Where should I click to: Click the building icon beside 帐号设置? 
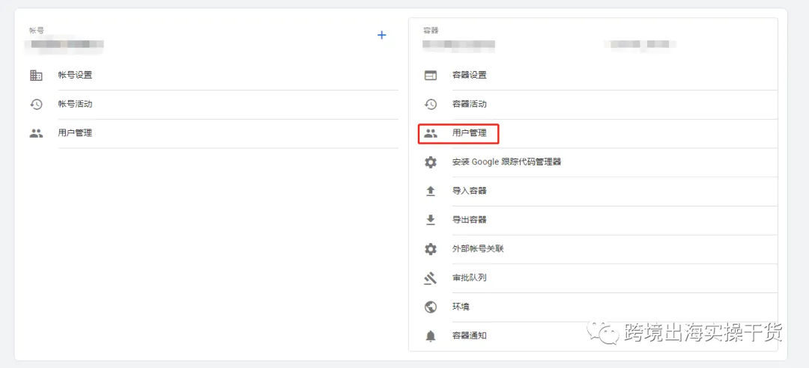(36, 76)
